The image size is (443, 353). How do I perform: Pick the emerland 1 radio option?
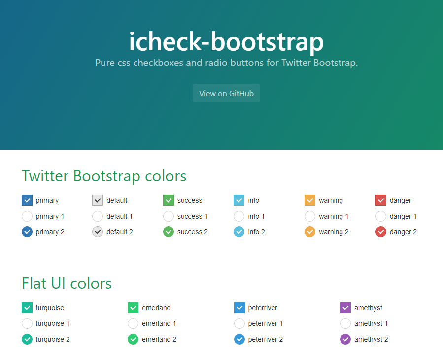pyautogui.click(x=133, y=323)
